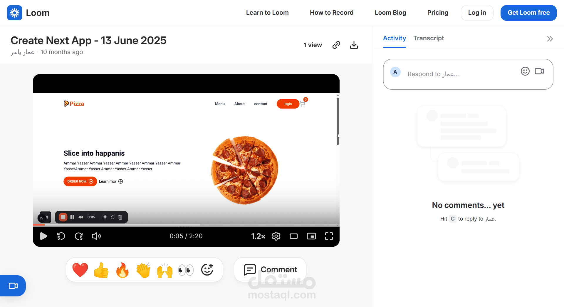React with the clapping hands emoji
Screen dimensions: 564x307
[144, 270]
